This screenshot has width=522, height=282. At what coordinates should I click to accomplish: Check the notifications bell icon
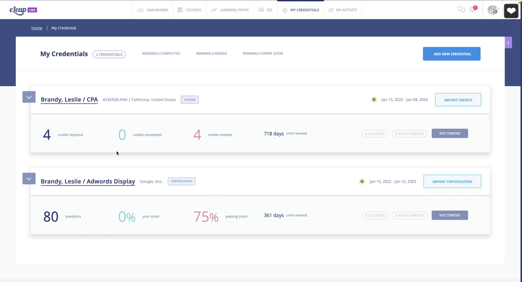tap(472, 10)
